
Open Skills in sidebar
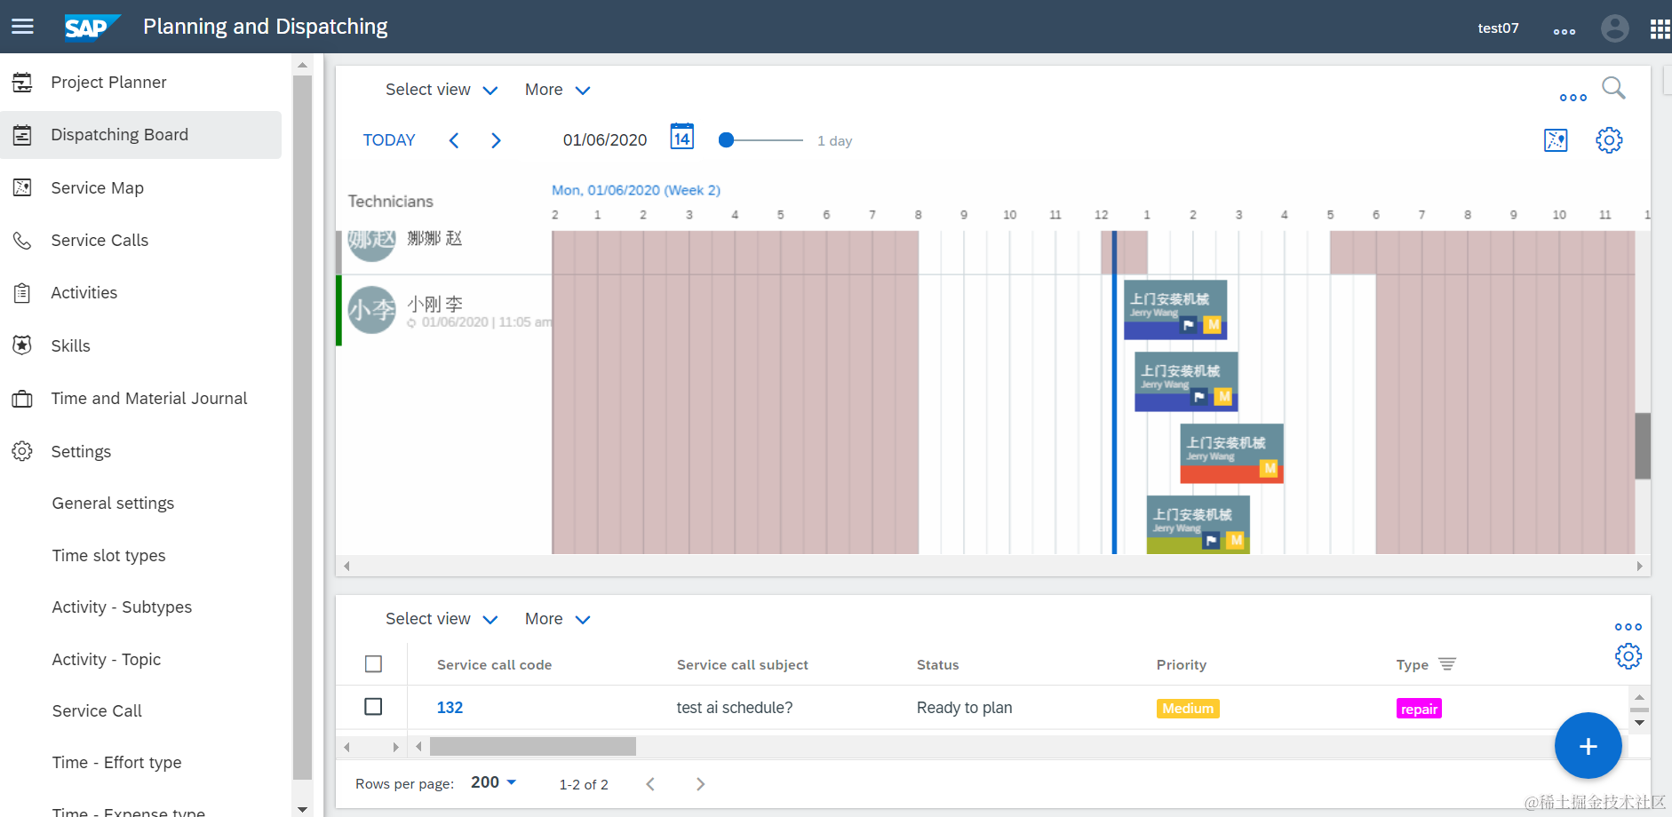140,346
